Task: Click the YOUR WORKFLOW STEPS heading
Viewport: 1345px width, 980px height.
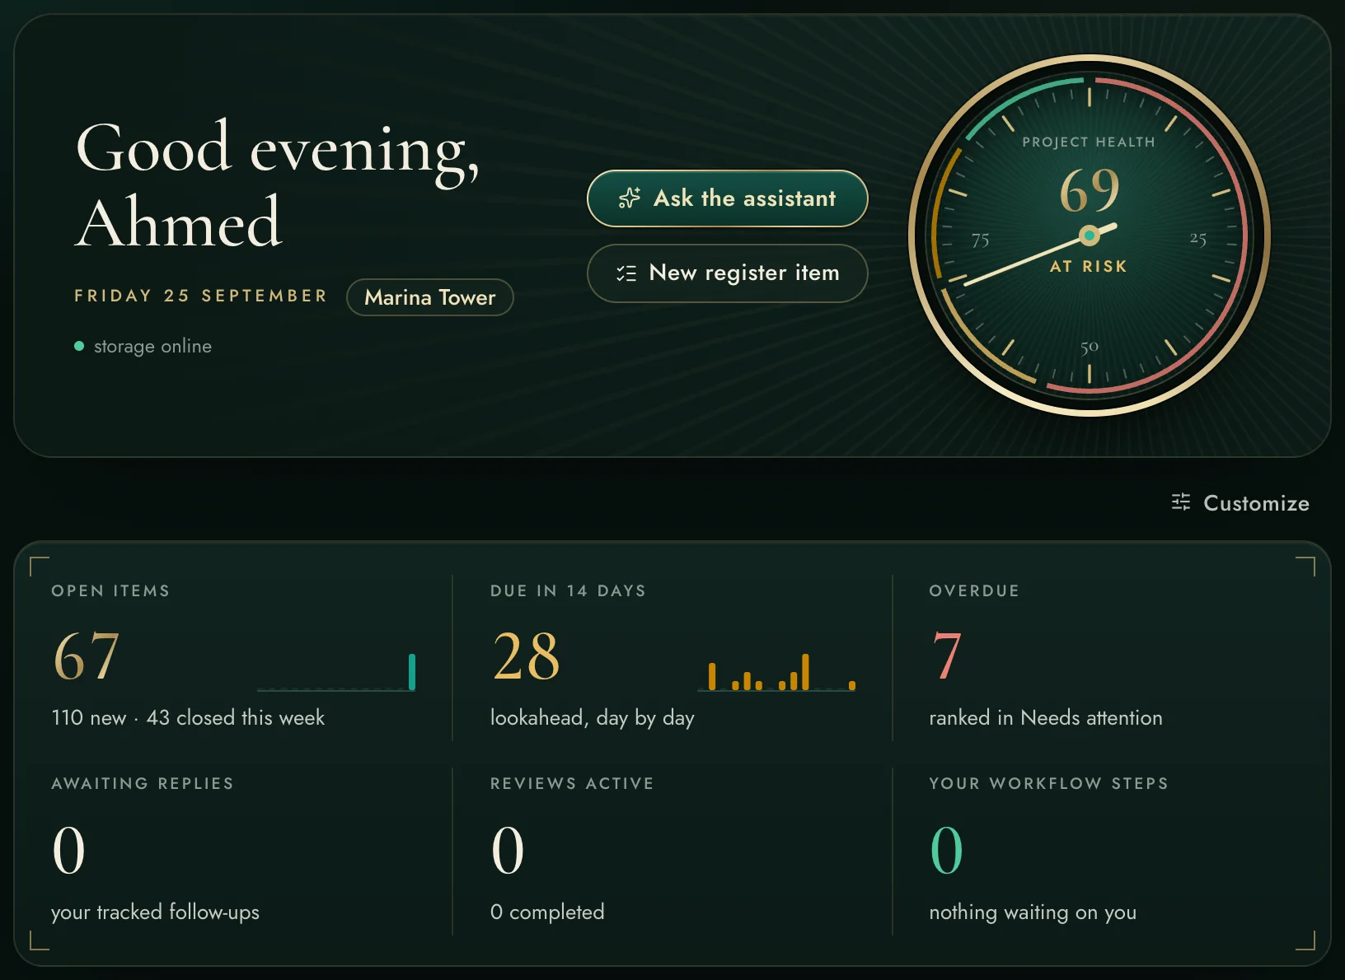Action: pos(1048,783)
